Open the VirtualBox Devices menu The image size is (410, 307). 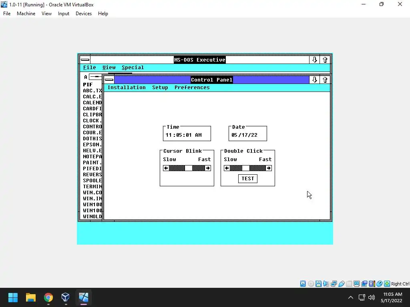point(84,14)
